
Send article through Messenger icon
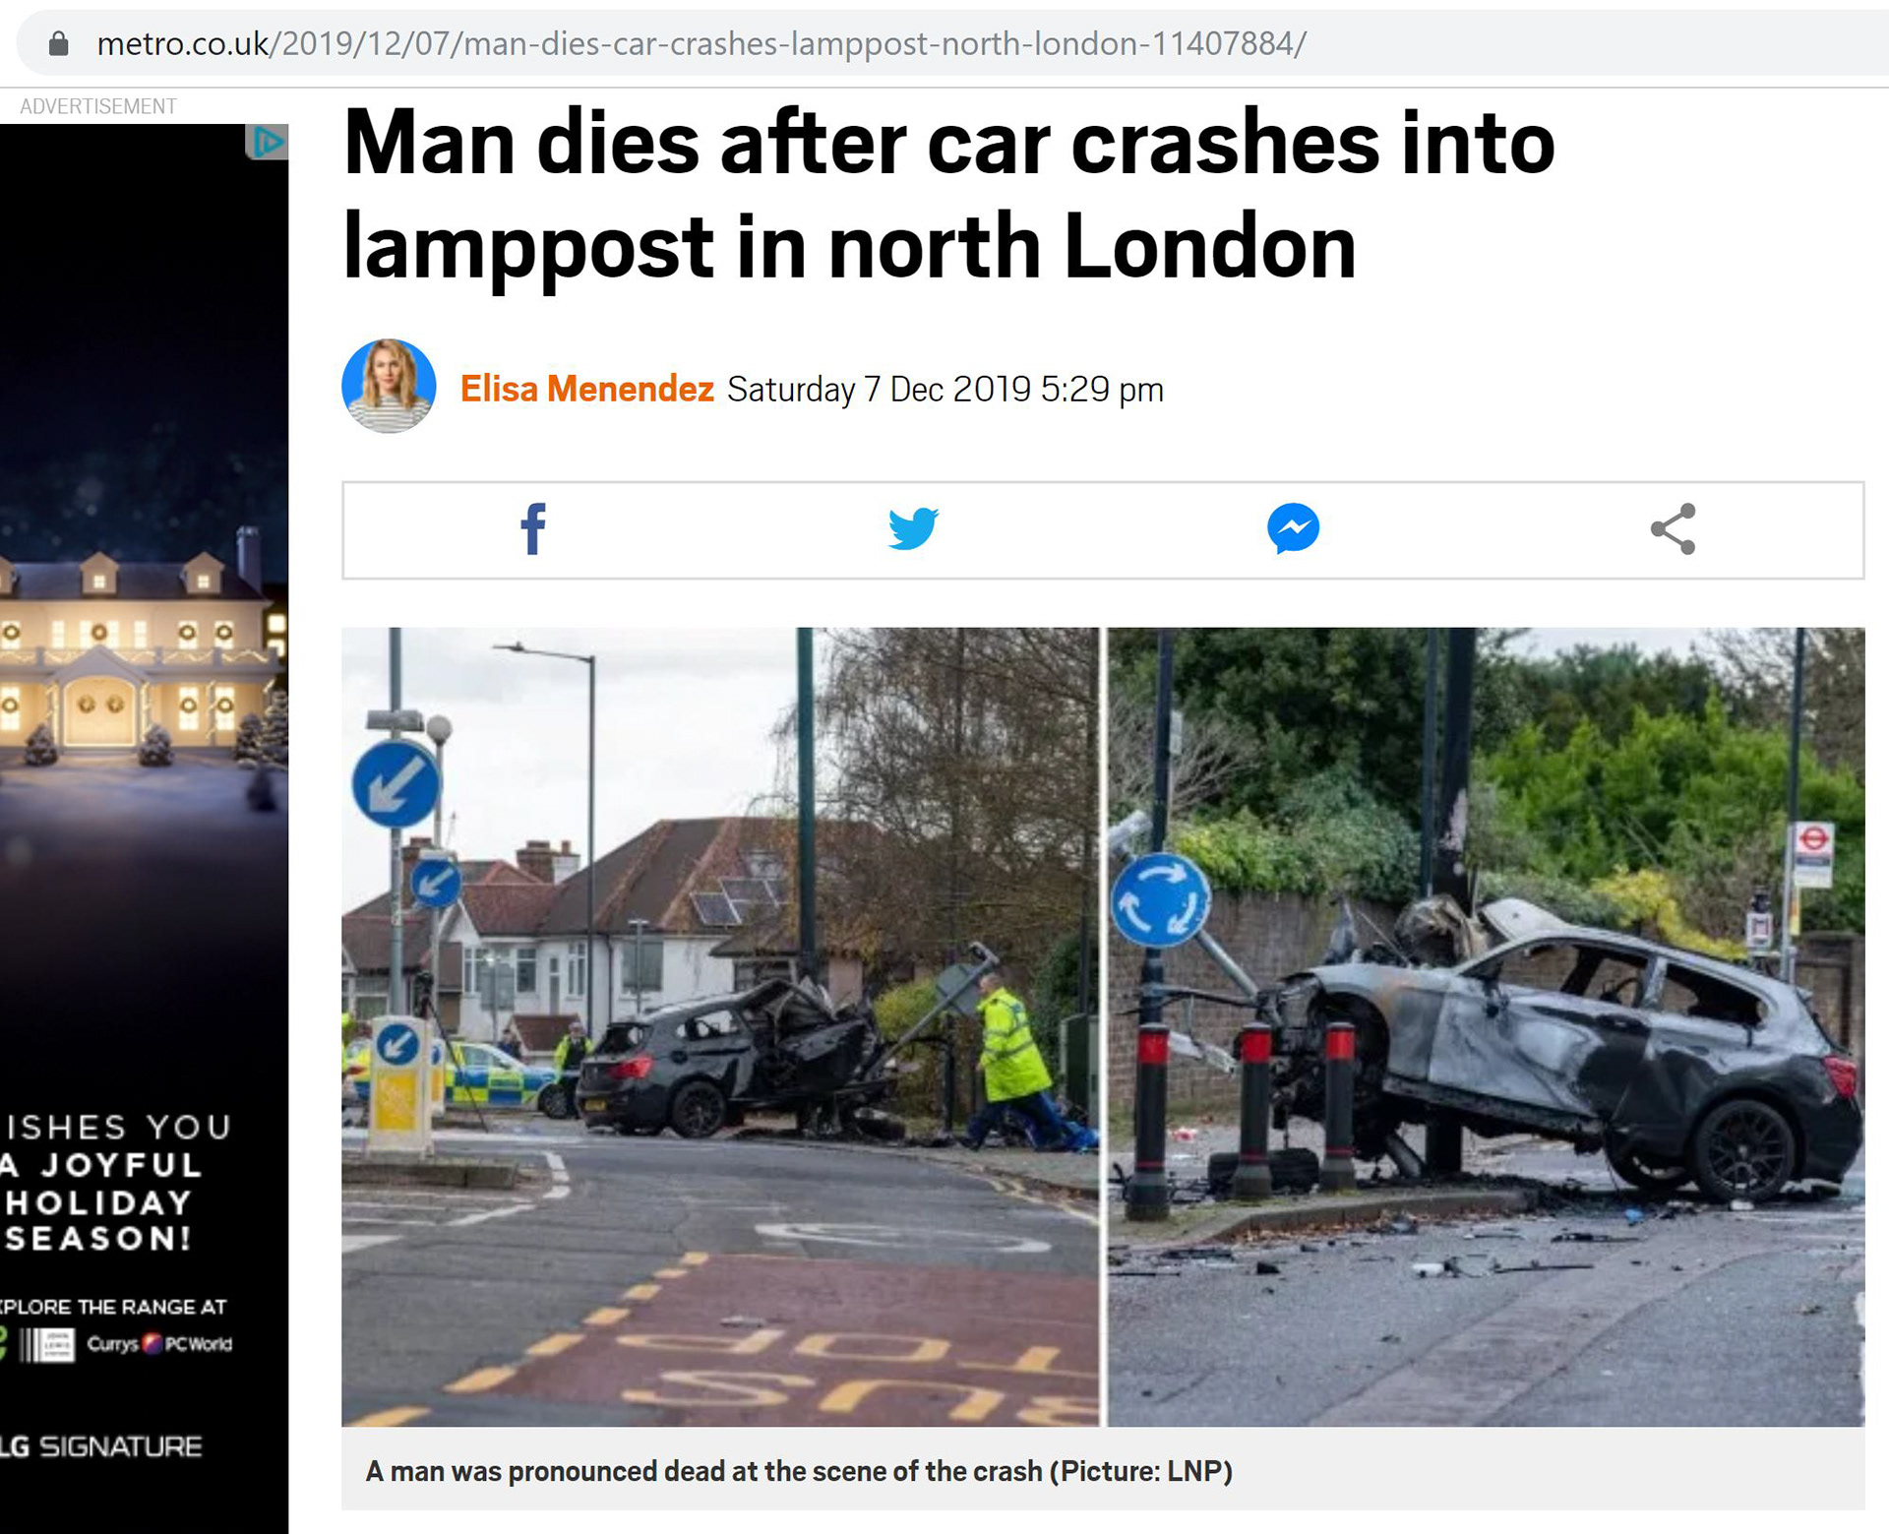tap(1293, 529)
